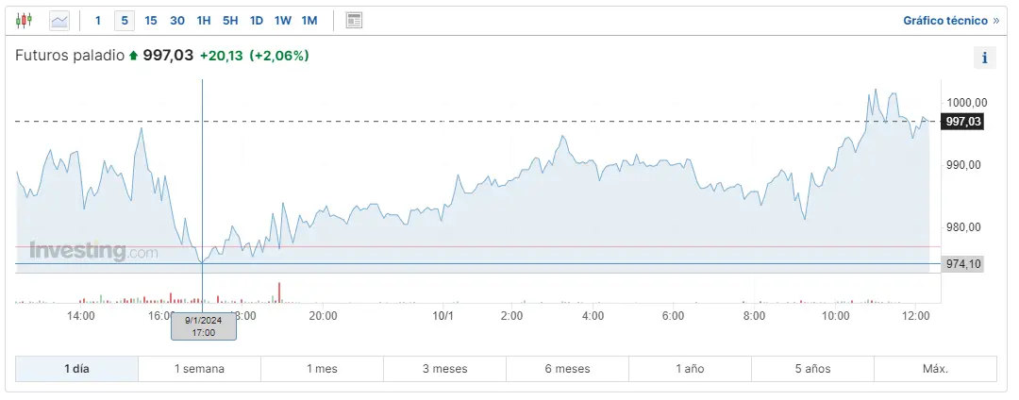The height and width of the screenshot is (400, 1019).
Task: Switch to candlestick chart type
Action: tap(25, 20)
